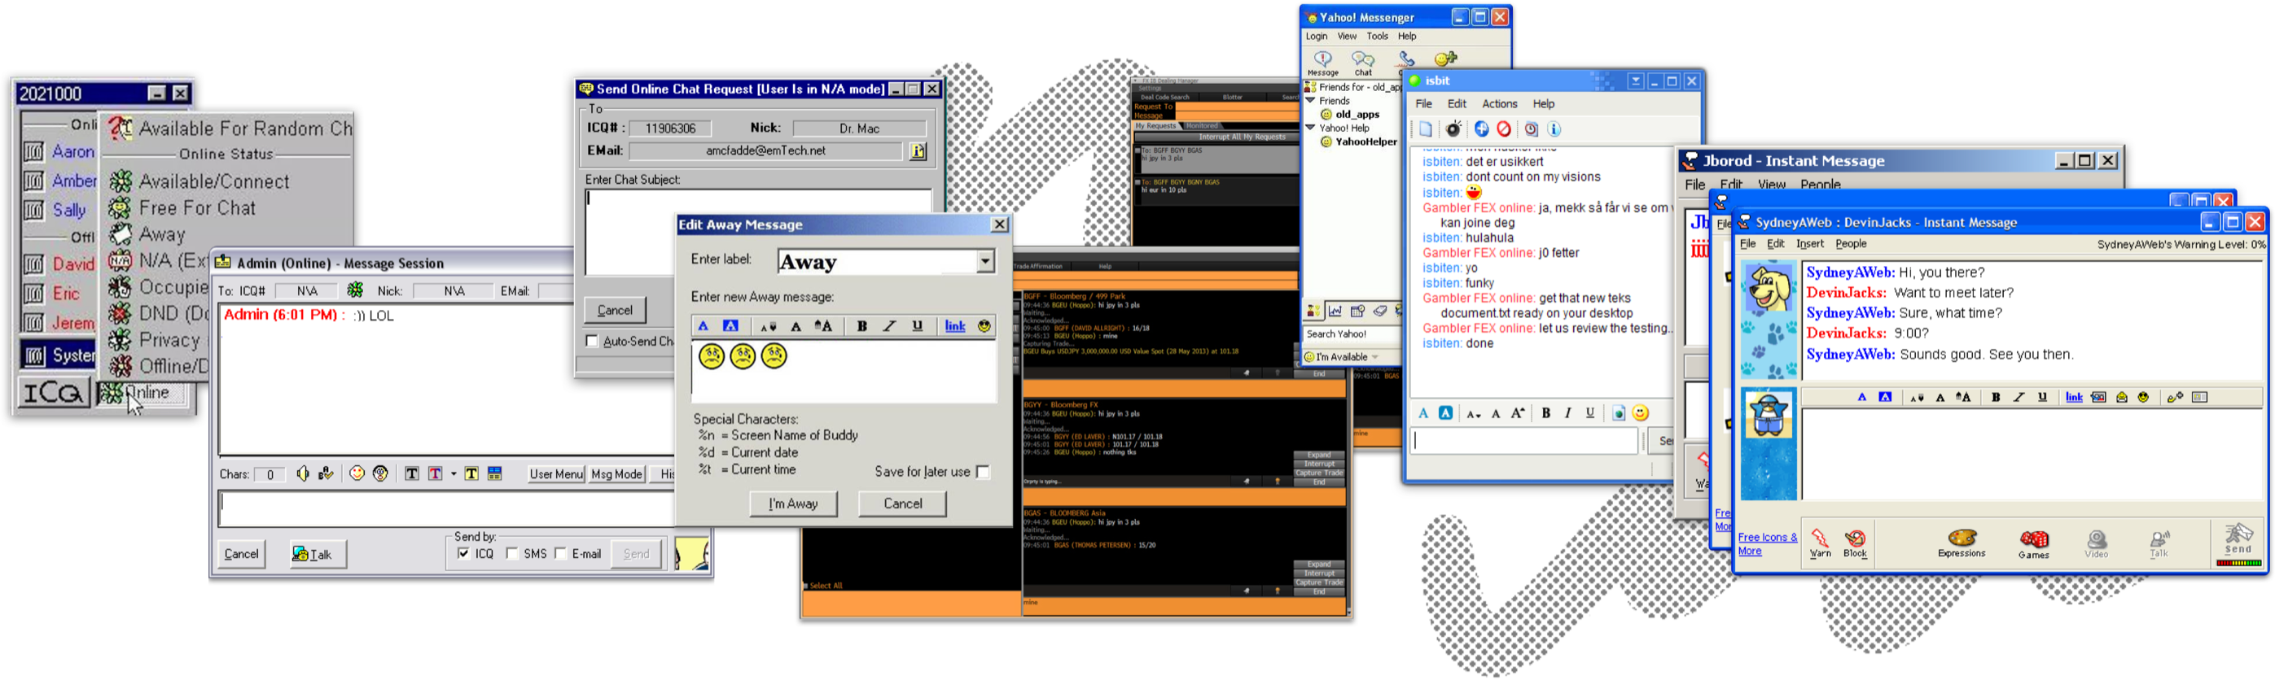Click the Message icon in Yahoo! Messenger

click(x=1322, y=63)
